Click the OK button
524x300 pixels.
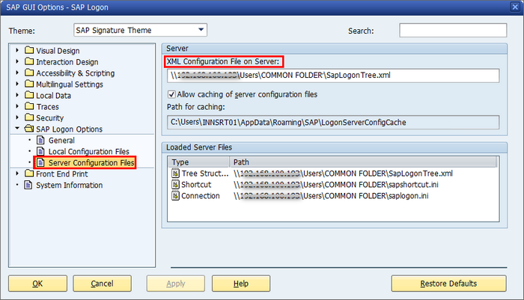(37, 284)
